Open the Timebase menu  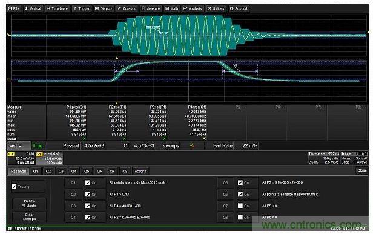pyautogui.click(x=57, y=8)
